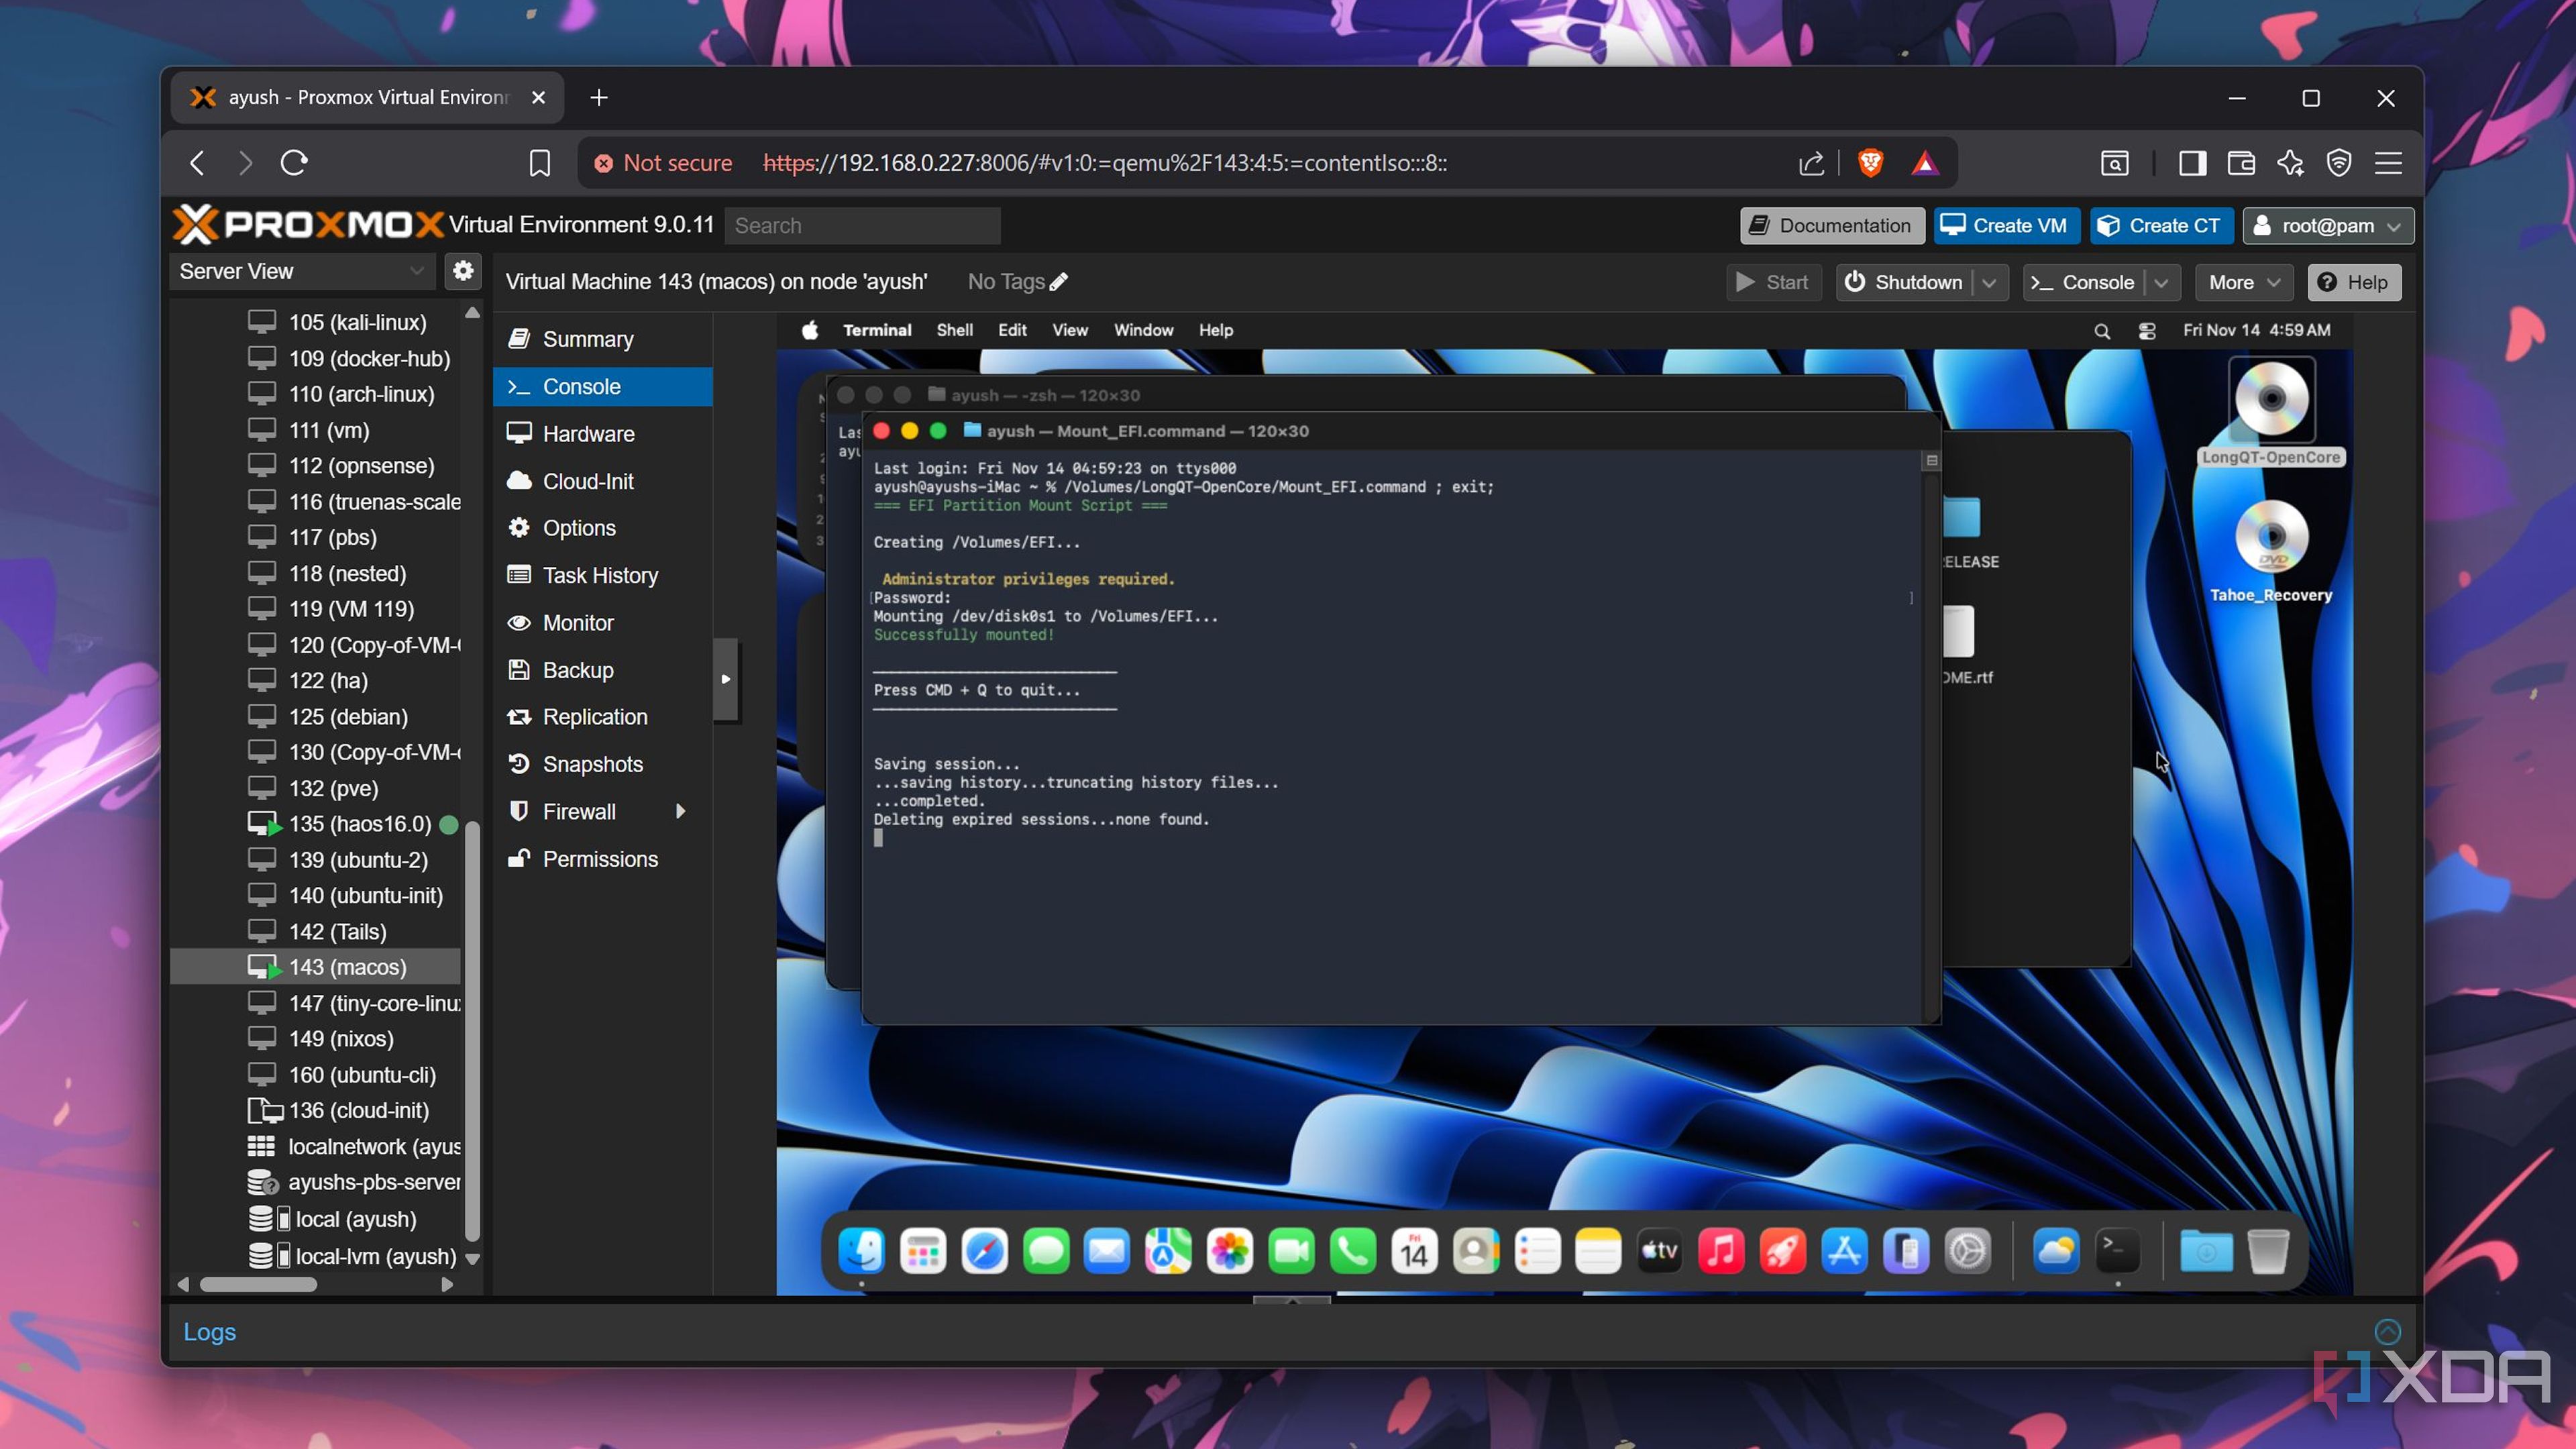The width and height of the screenshot is (2576, 1449).
Task: Click the Shutdown button
Action: (1905, 283)
